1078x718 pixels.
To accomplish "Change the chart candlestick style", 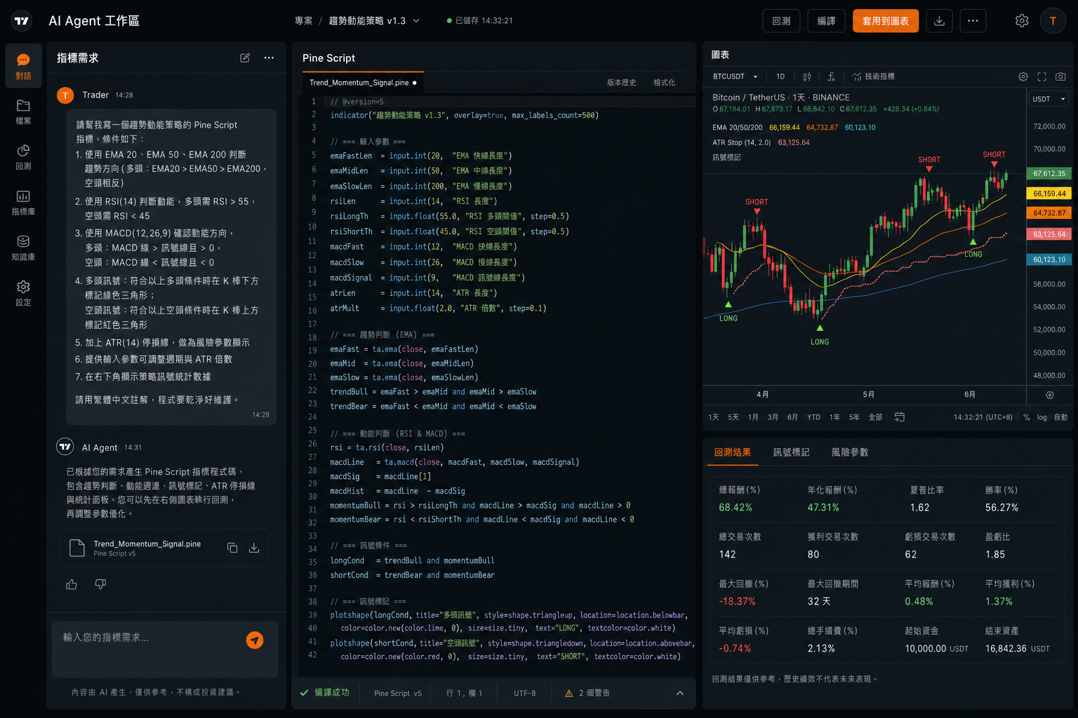I will click(x=807, y=76).
